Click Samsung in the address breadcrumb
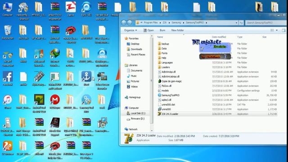The width and height of the screenshot is (288, 162). point(176,22)
